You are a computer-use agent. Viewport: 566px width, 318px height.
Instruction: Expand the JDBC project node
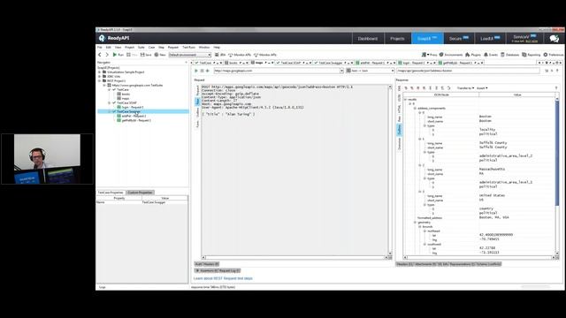[100, 77]
